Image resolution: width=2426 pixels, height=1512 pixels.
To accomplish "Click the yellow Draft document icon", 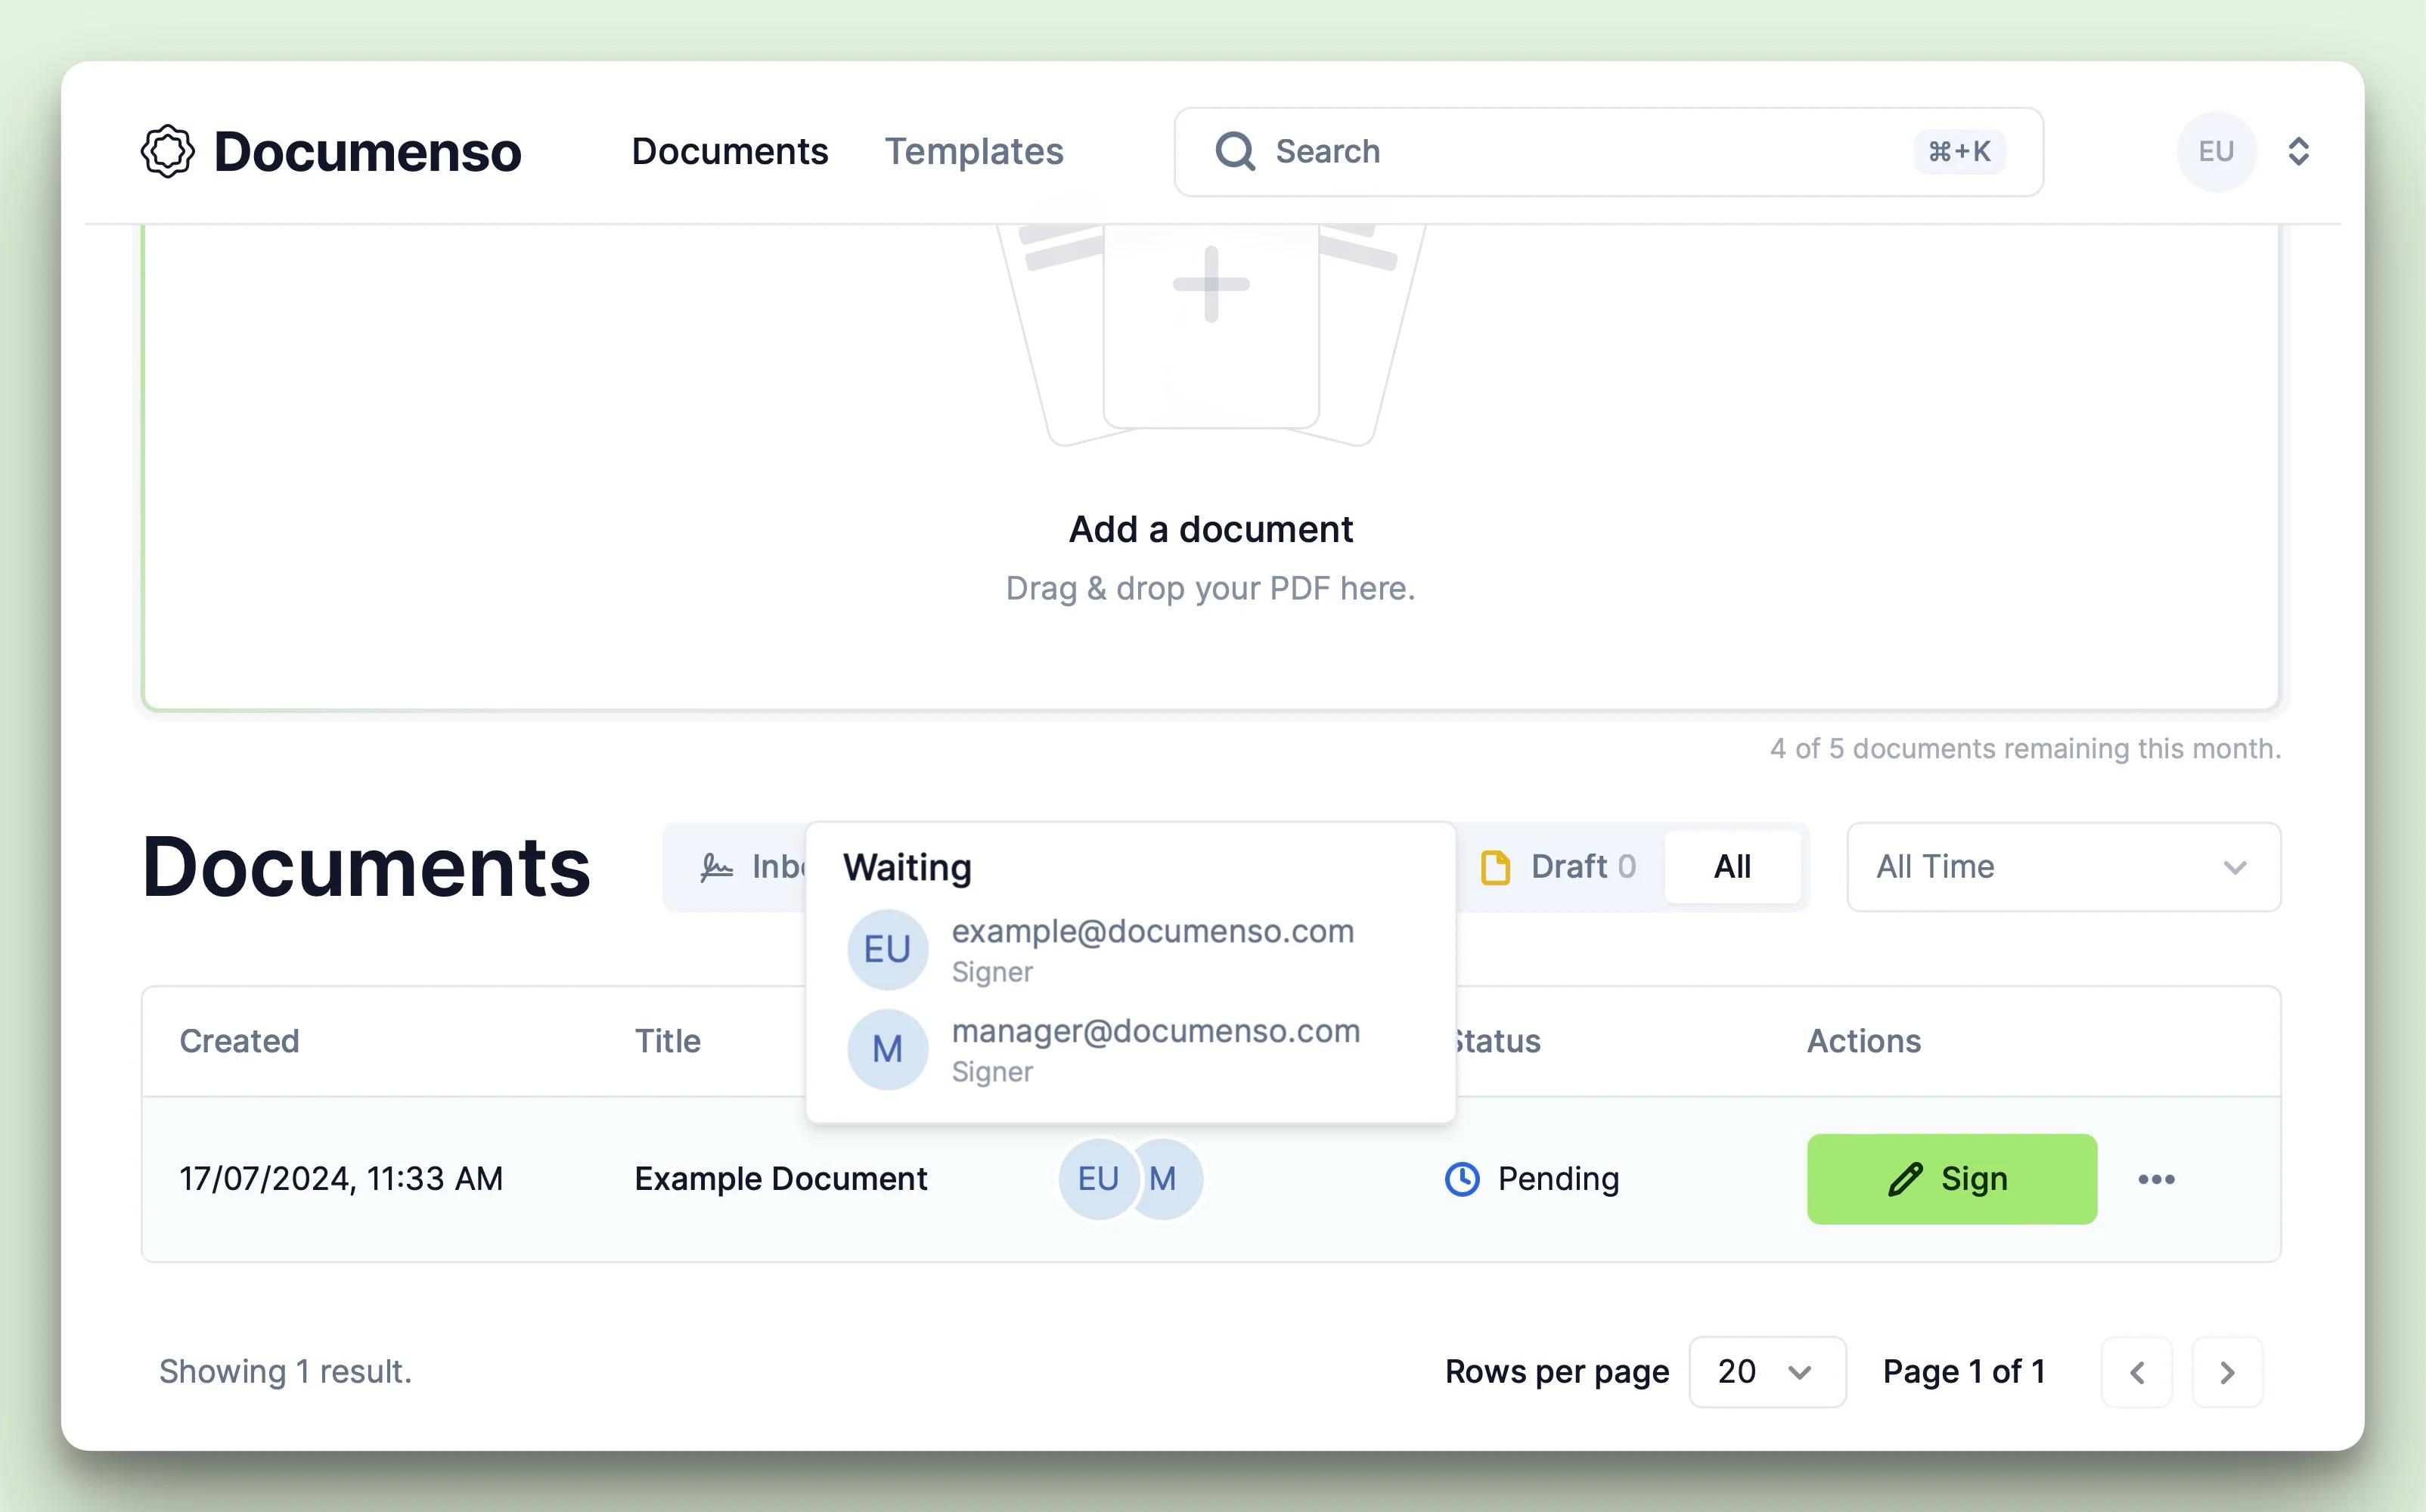I will (1495, 866).
